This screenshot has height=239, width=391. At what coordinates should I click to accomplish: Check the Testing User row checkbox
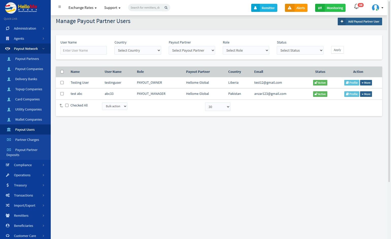[x=62, y=83]
